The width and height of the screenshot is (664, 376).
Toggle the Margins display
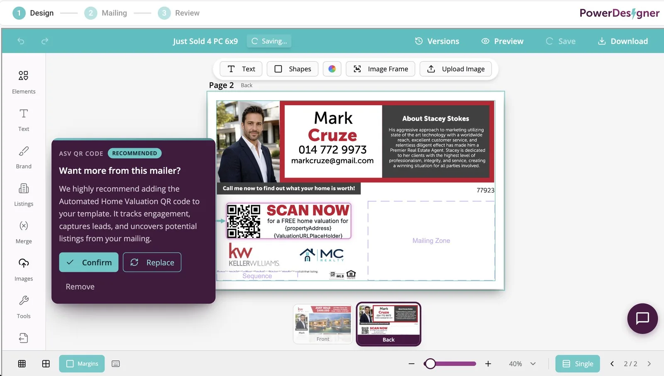tap(82, 364)
